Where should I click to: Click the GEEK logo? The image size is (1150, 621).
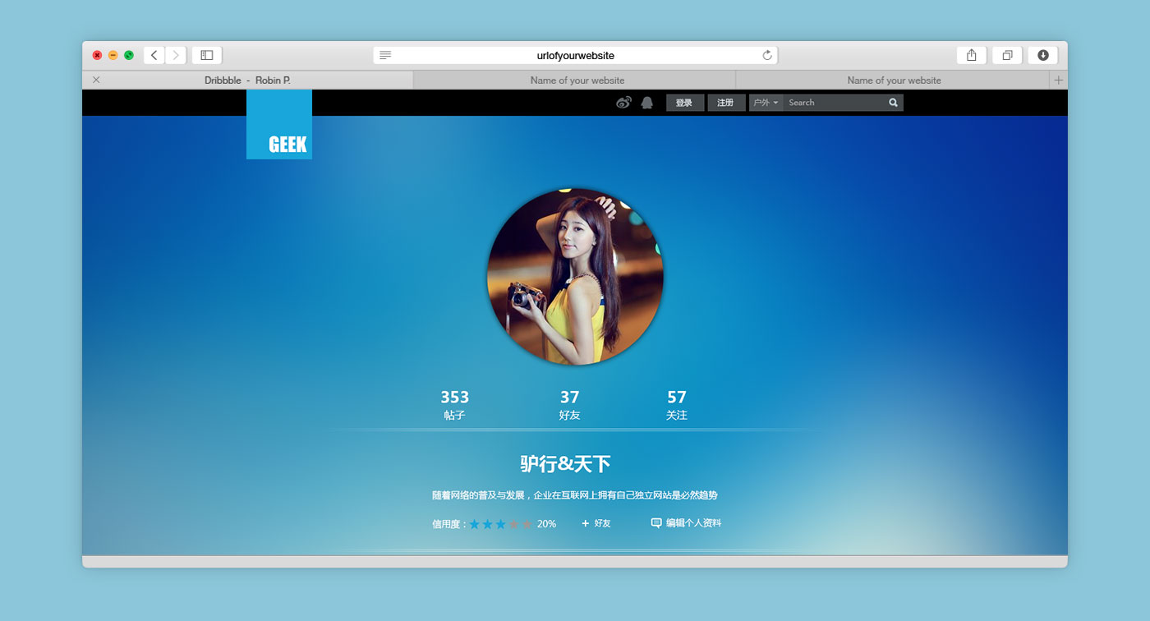tap(279, 124)
